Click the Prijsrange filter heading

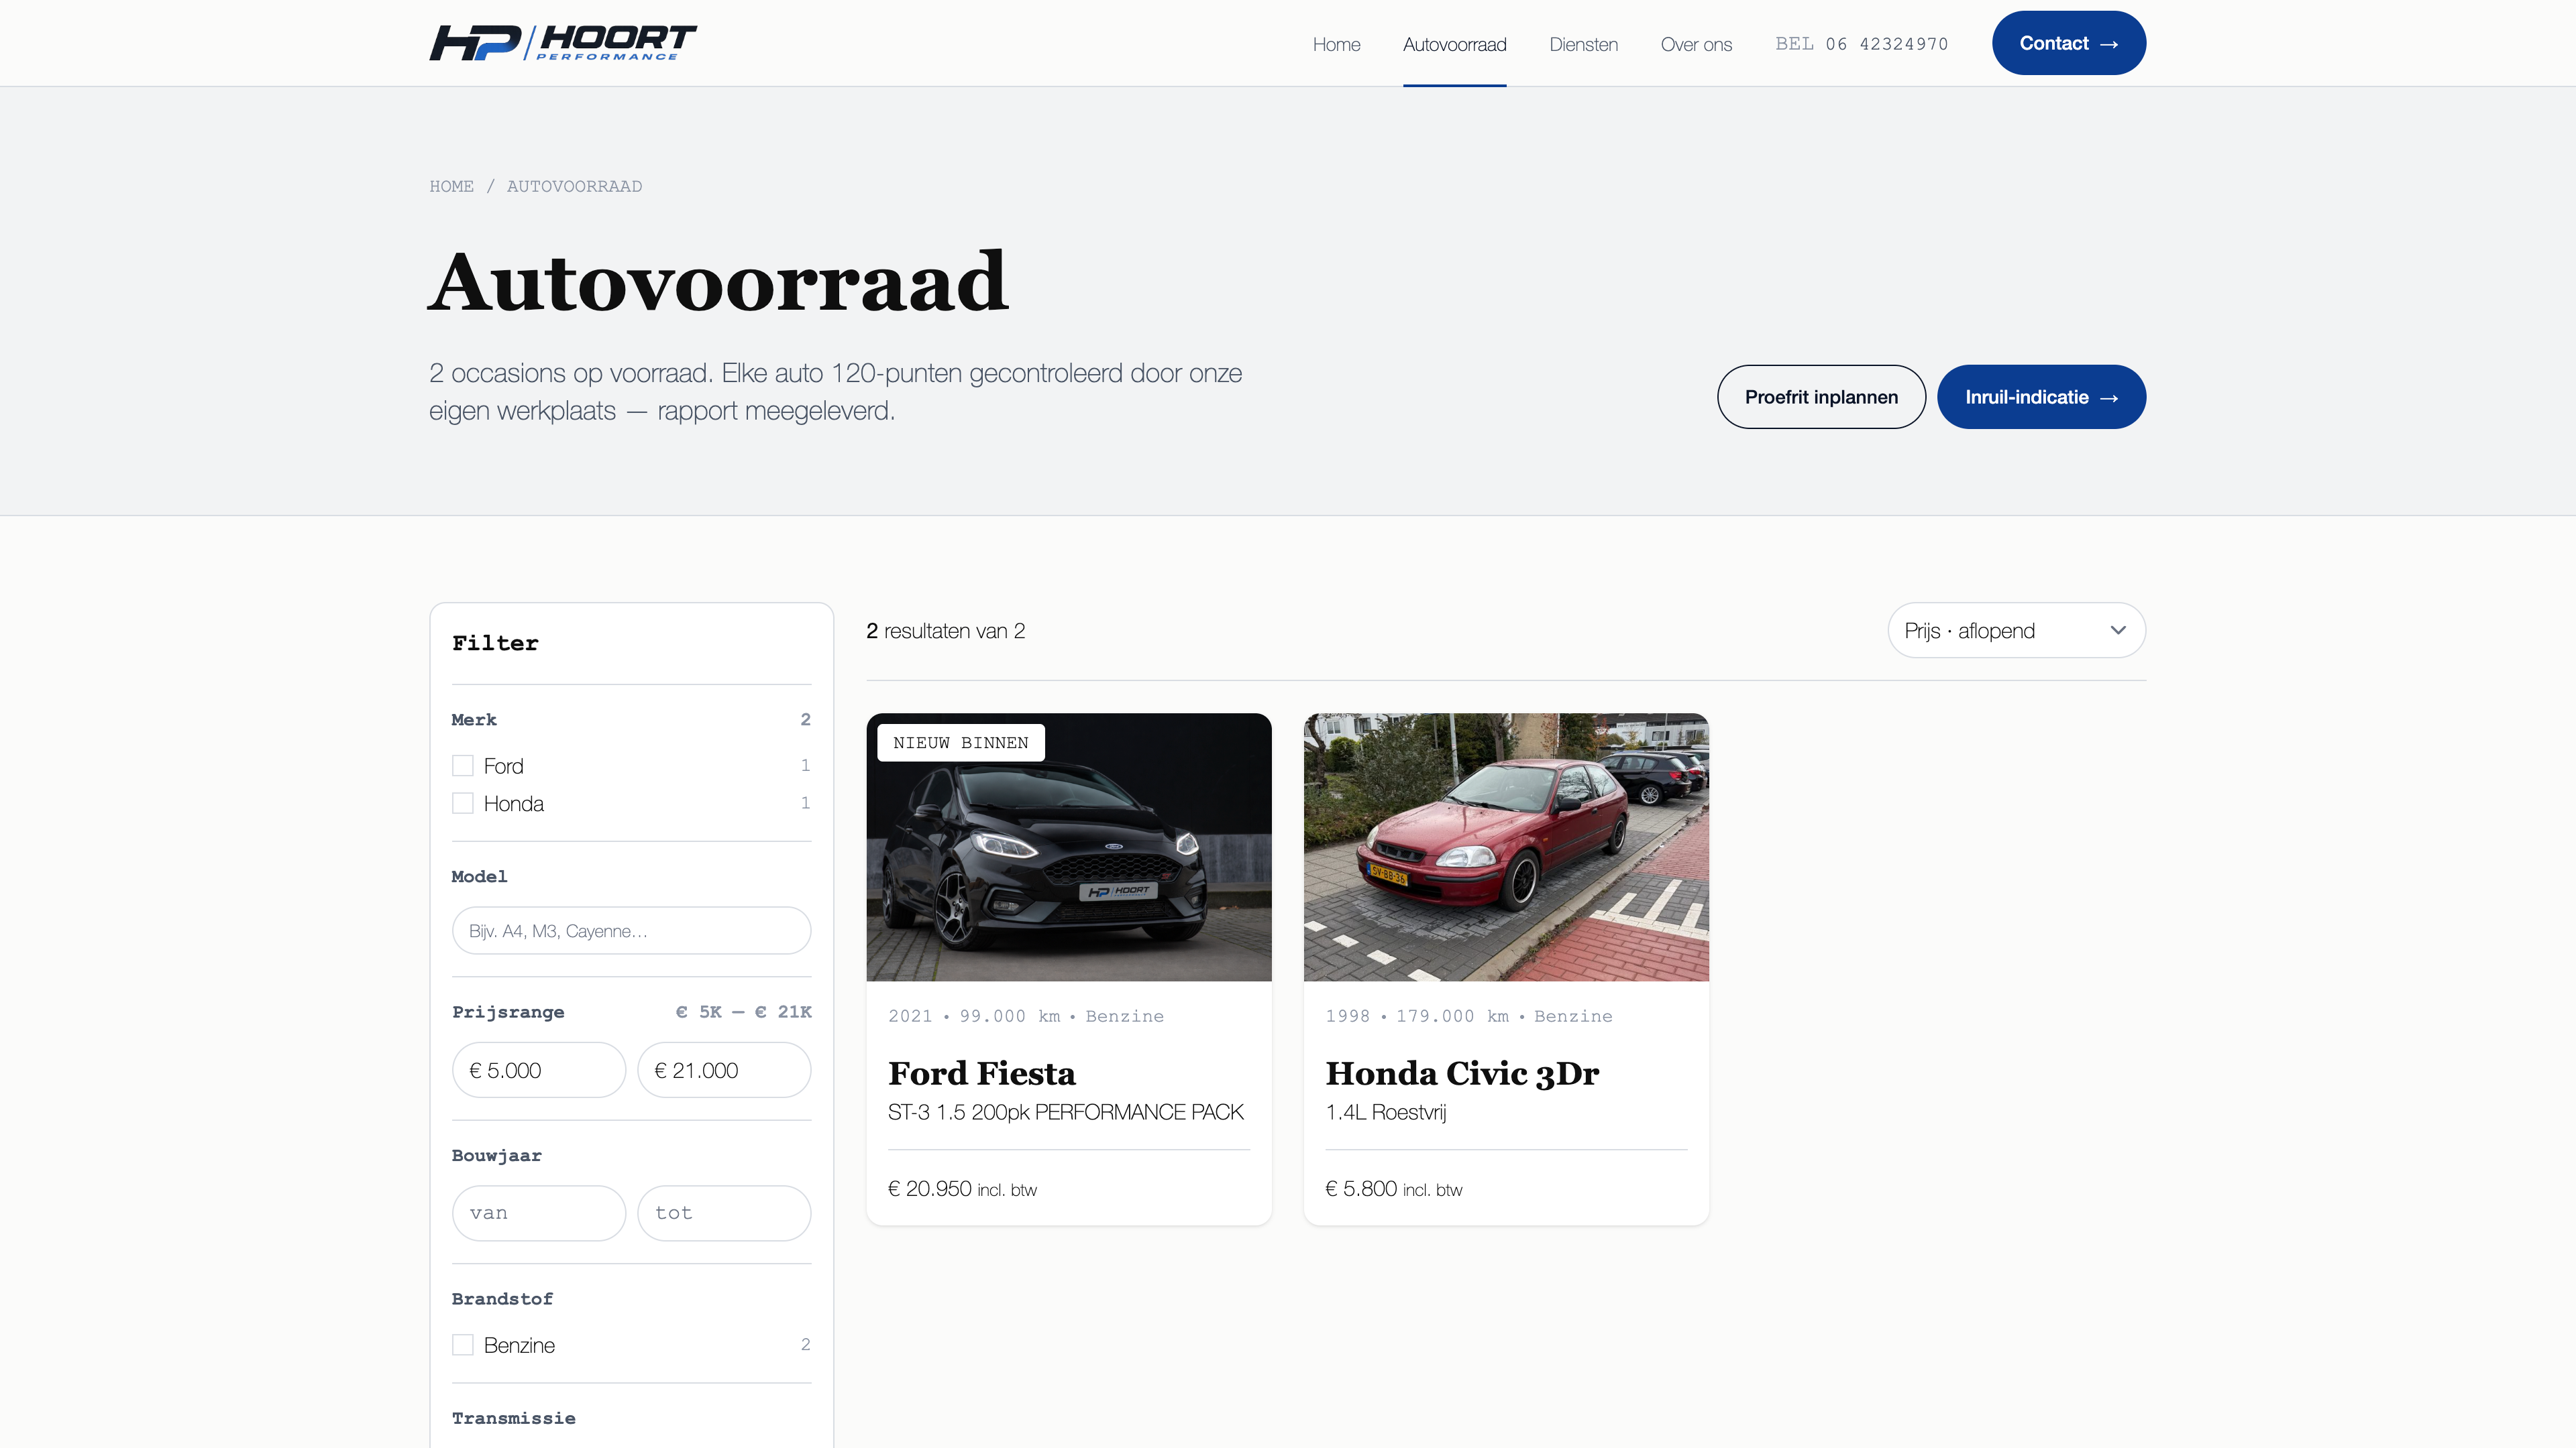508,1012
